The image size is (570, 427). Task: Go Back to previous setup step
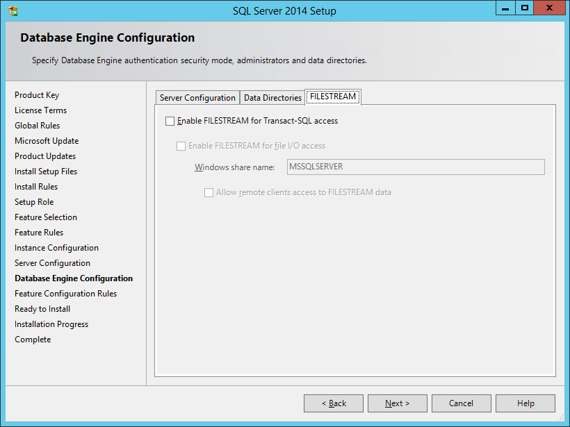(334, 403)
